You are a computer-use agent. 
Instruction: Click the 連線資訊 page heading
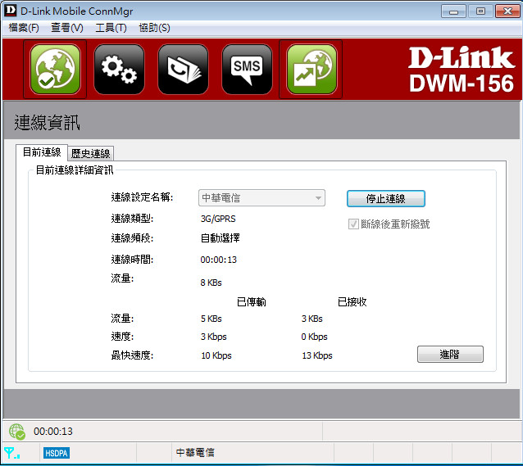click(47, 122)
